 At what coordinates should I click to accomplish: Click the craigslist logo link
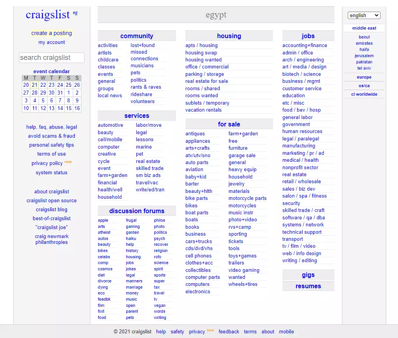pyautogui.click(x=48, y=14)
